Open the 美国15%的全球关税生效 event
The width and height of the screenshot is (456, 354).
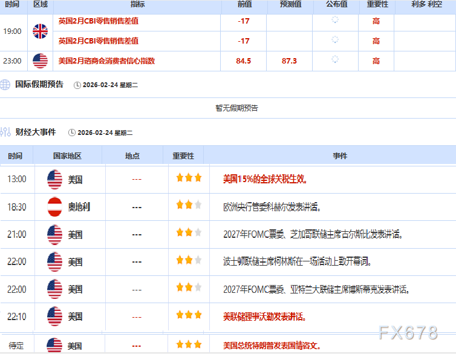265,179
